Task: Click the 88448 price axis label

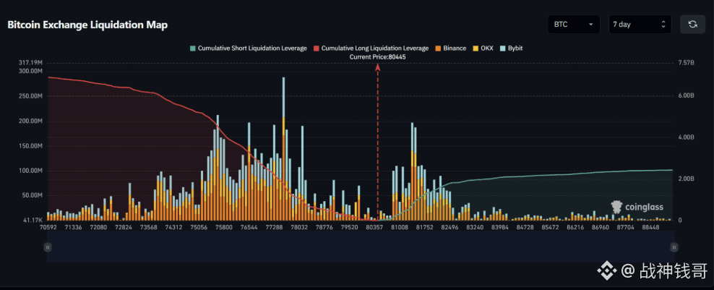Action: click(650, 226)
